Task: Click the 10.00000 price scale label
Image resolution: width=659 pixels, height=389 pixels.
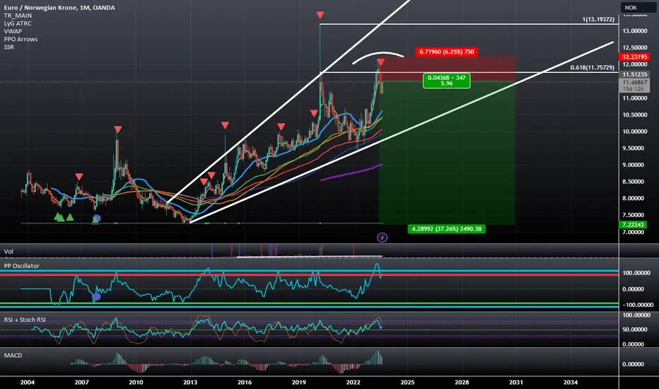Action: pyautogui.click(x=635, y=132)
